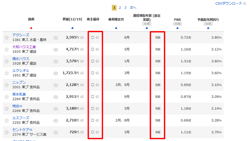Open セントケアH stock page
This screenshot has height=141, width=250.
click(x=22, y=130)
